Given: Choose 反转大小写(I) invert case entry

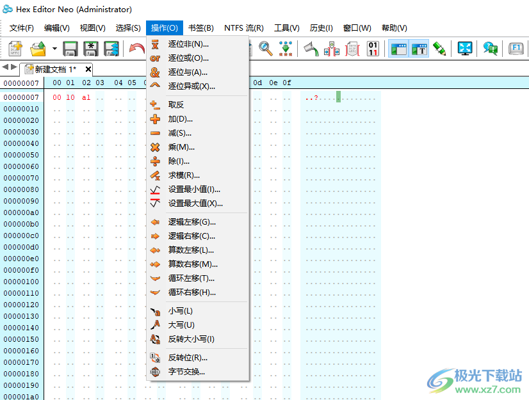Looking at the screenshot, I should pos(198,339).
